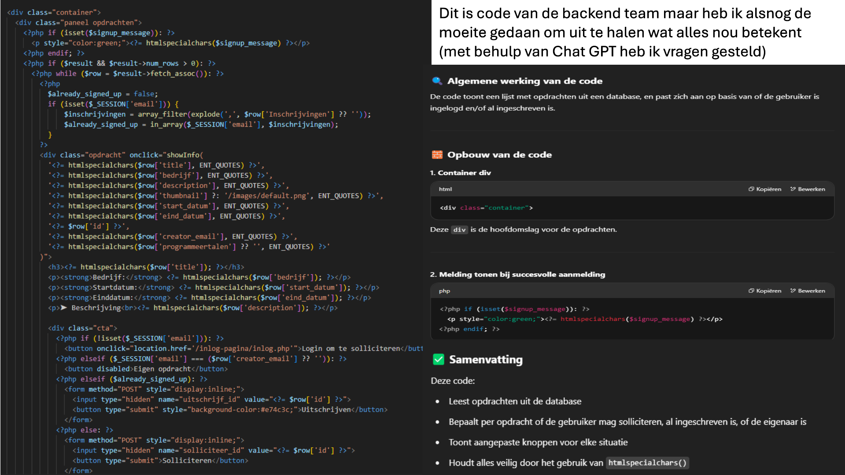Click the edit pencil icon in the php block
The image size is (845, 475).
tap(793, 291)
